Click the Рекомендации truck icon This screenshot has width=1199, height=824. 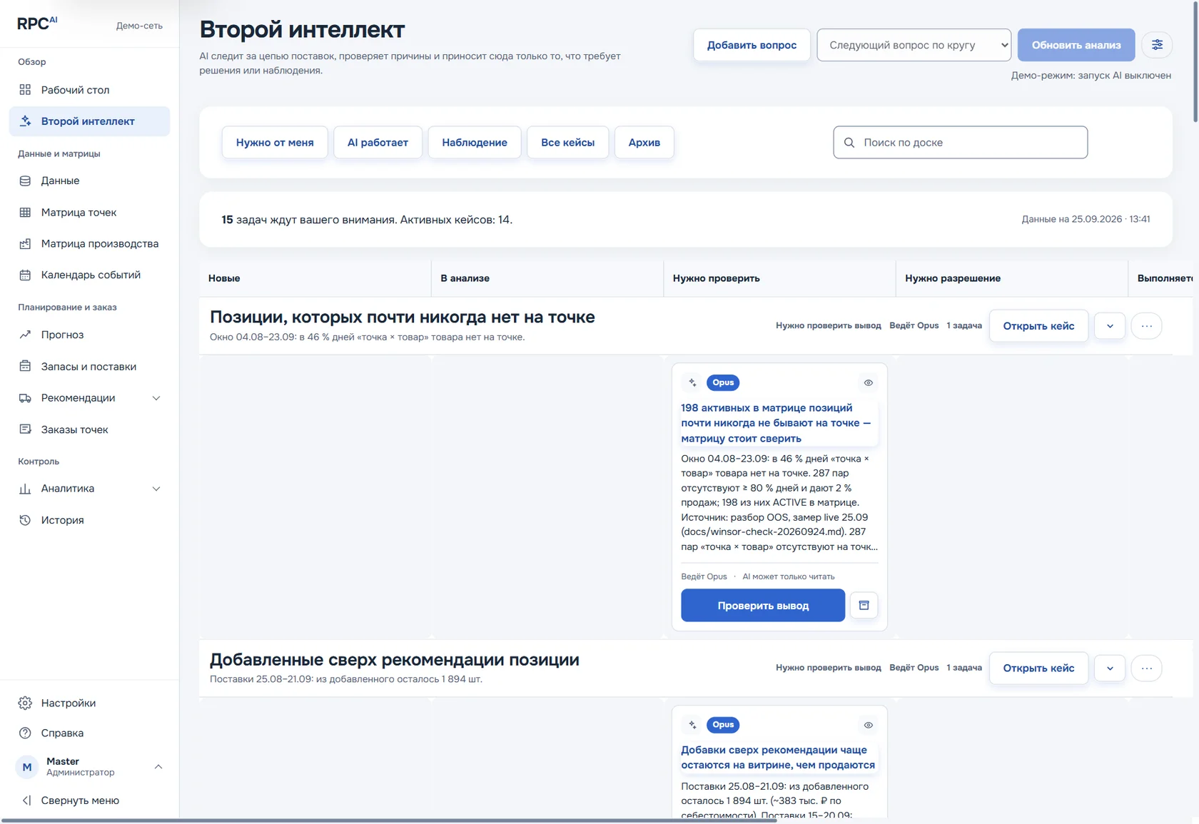coord(25,398)
